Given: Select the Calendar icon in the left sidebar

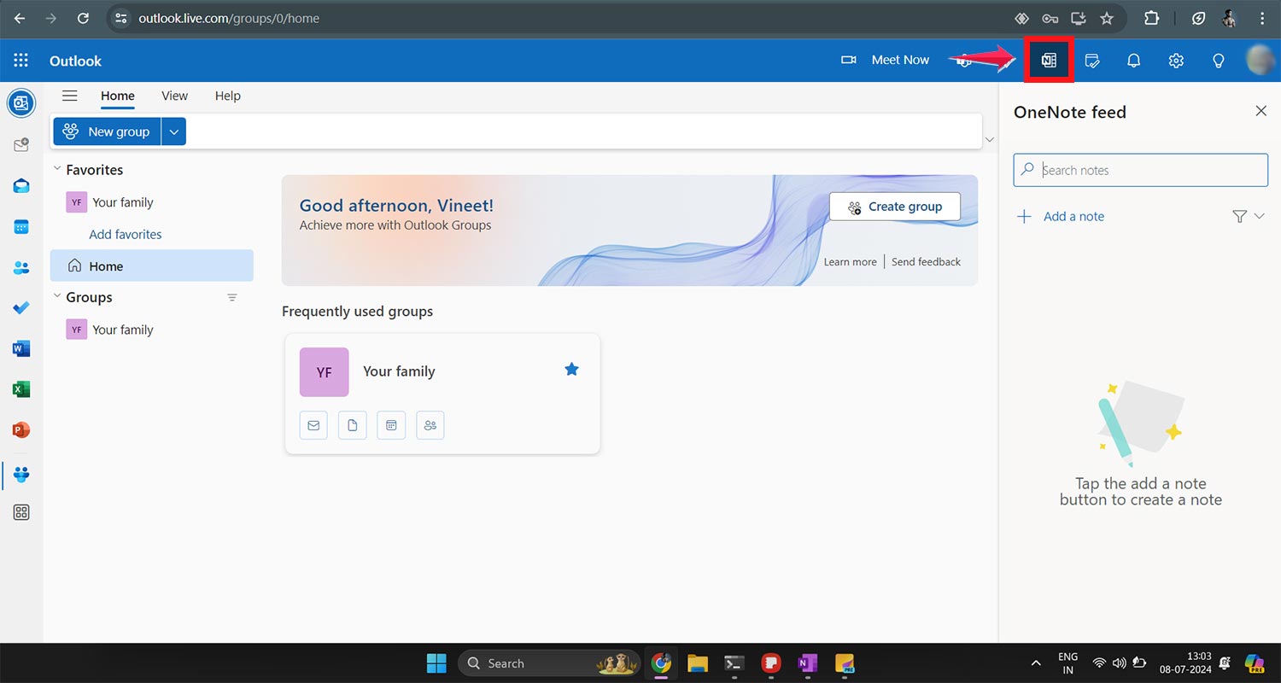Looking at the screenshot, I should pos(20,226).
